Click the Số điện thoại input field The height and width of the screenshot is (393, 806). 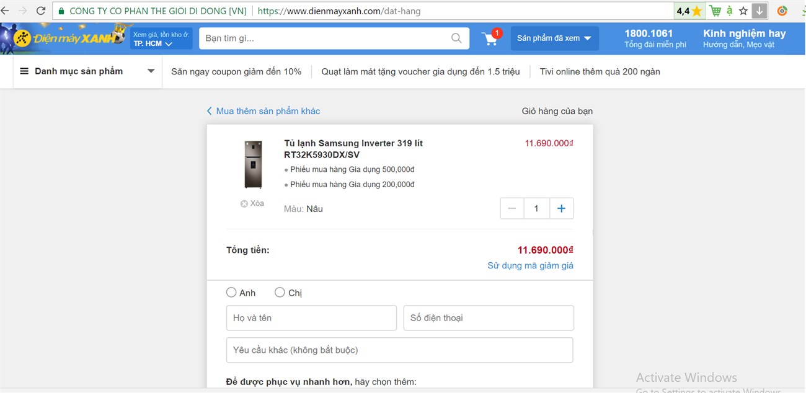(489, 318)
